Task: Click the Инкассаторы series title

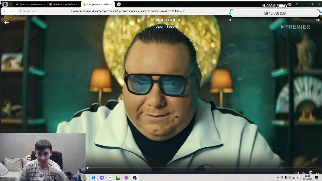Action: pos(165,20)
